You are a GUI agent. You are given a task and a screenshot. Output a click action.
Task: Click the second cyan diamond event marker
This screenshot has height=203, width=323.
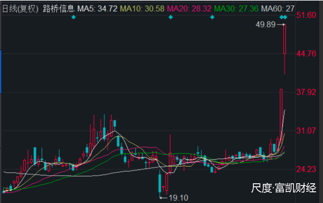(170, 17)
